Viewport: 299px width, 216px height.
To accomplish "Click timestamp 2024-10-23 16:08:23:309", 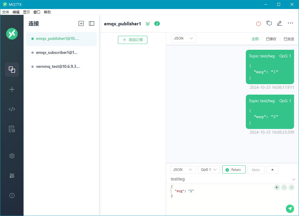I will tap(272, 132).
